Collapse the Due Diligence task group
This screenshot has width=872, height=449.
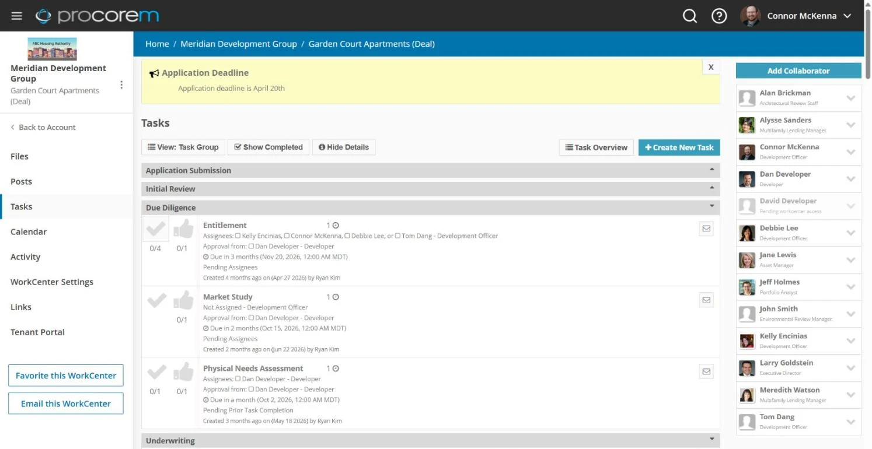430,208
